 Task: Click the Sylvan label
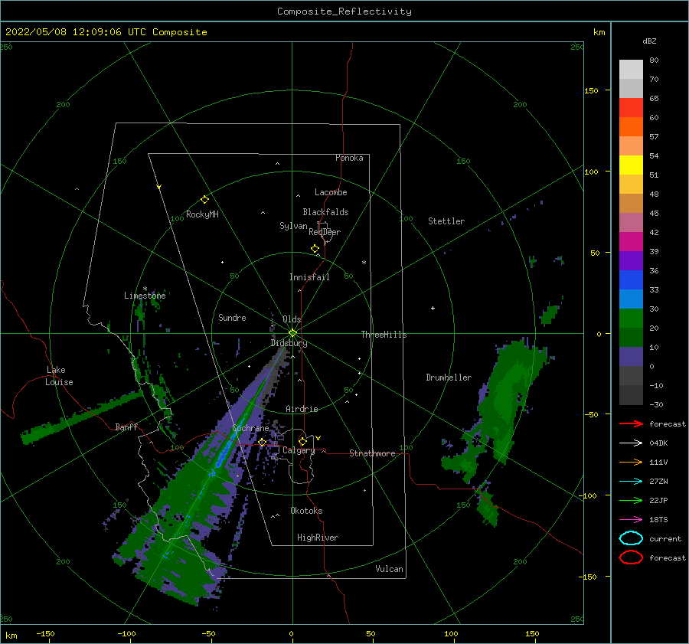click(293, 226)
